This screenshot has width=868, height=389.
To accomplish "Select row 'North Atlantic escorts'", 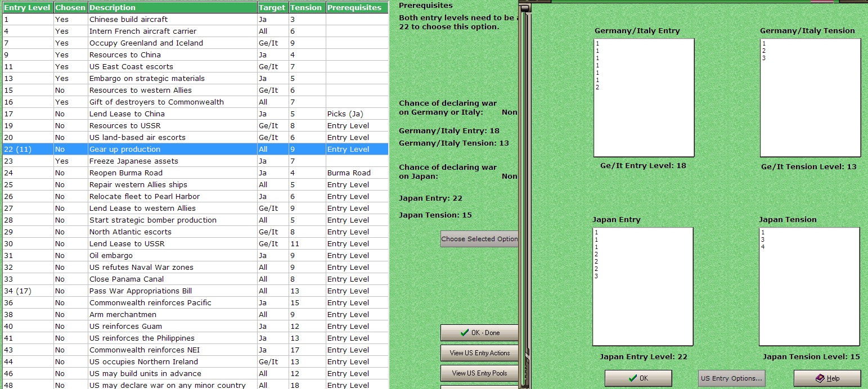I will (195, 232).
